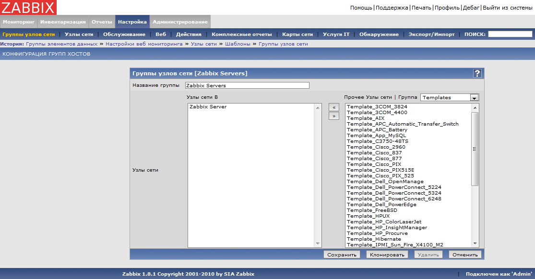The width and height of the screenshot is (535, 279).
Task: Open the Обнаружение submenu item
Action: [x=379, y=35]
